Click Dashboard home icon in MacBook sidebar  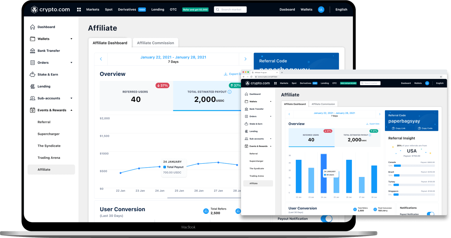[33, 27]
